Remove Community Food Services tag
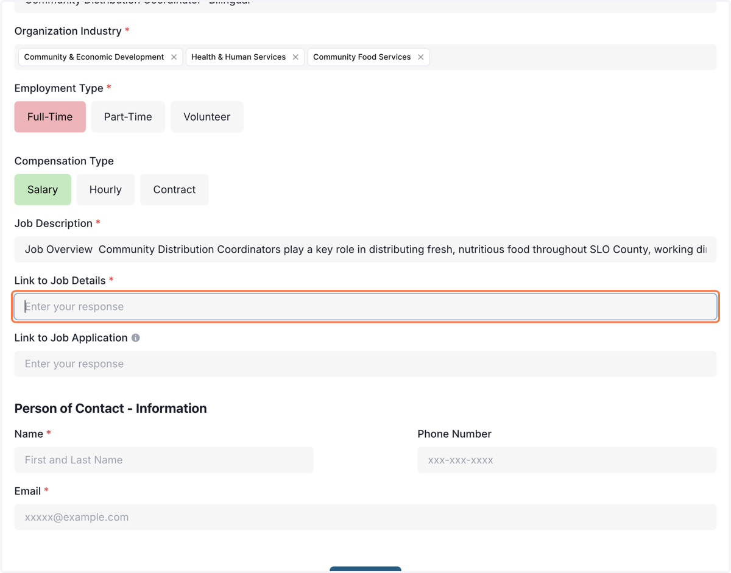 pyautogui.click(x=420, y=57)
